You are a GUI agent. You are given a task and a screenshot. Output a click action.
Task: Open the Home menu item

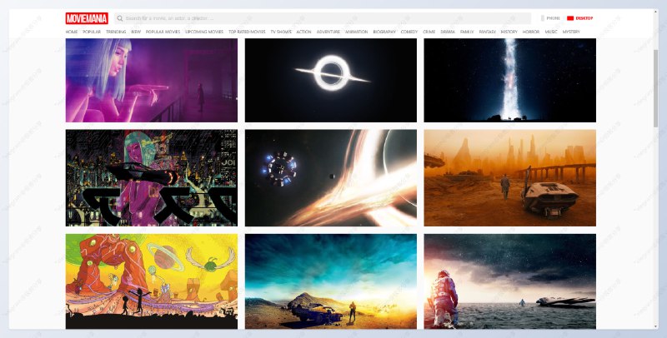72,32
